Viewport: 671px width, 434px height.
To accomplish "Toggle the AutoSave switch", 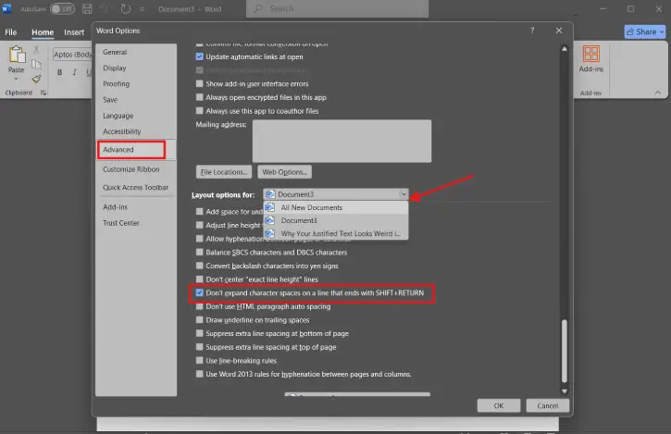I will [63, 8].
